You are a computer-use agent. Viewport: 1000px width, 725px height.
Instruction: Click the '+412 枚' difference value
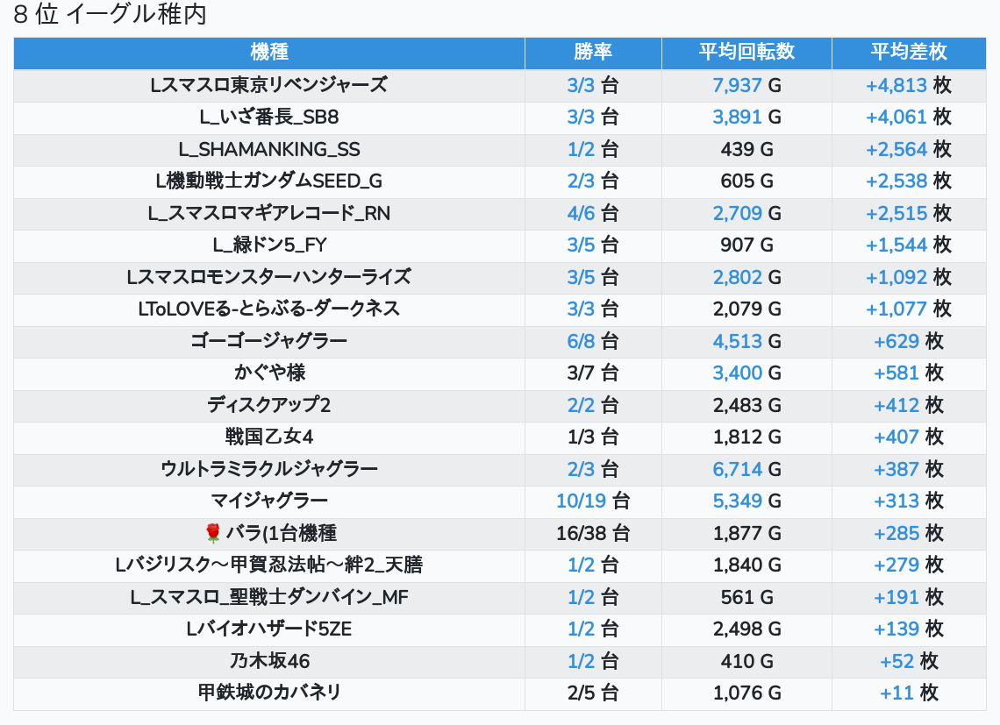(x=909, y=405)
